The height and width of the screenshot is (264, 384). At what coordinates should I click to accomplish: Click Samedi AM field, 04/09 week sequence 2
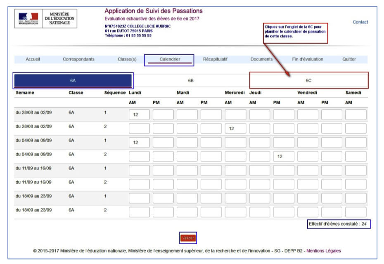point(356,157)
